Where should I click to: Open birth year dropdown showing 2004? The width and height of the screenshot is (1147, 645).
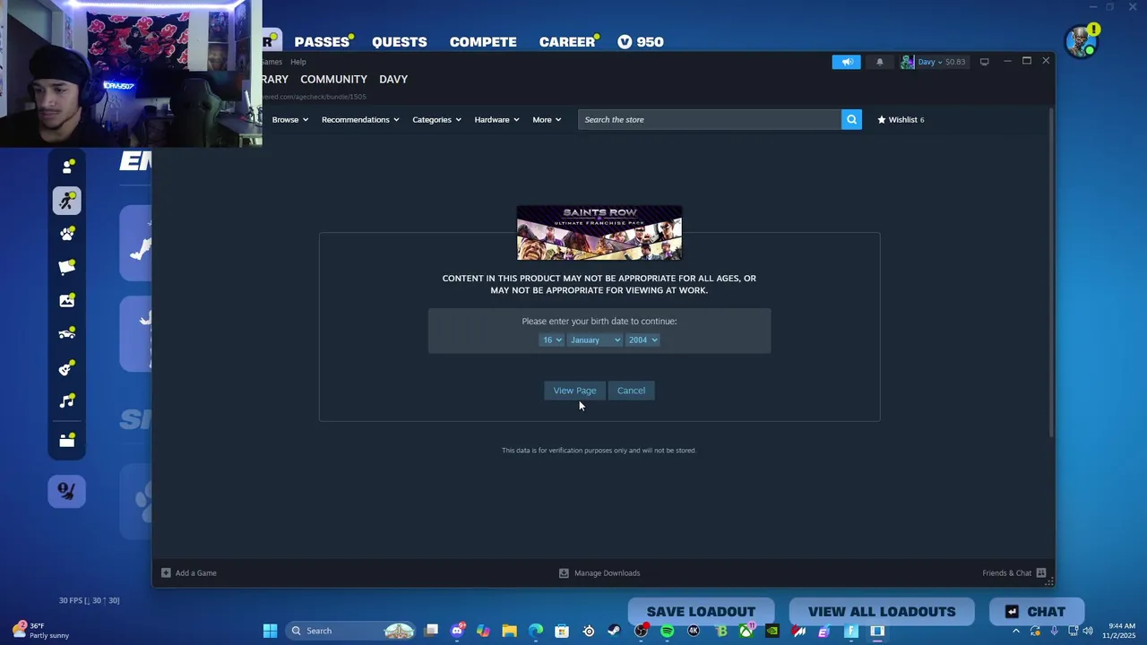click(x=642, y=340)
